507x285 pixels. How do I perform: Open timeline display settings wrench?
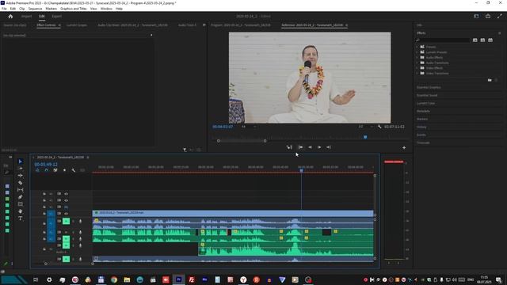click(74, 170)
